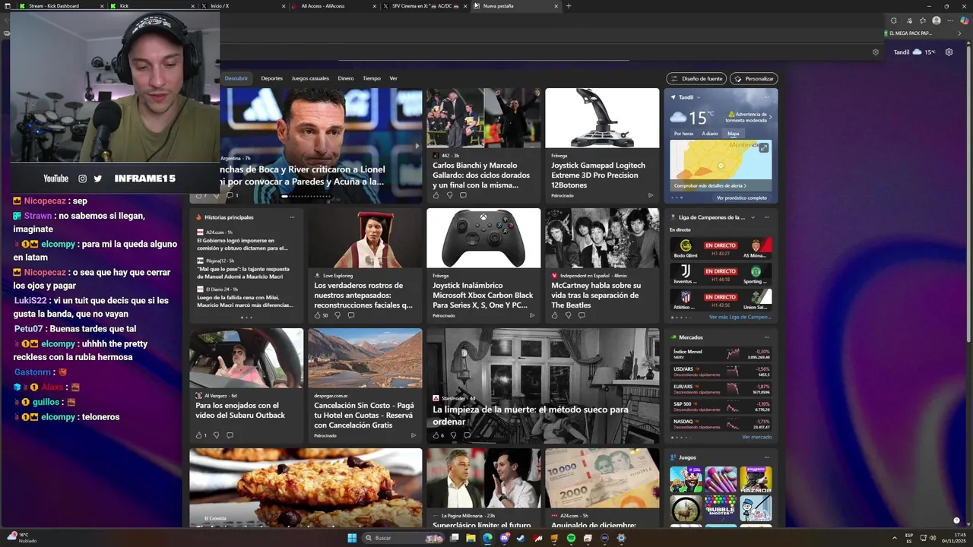Image resolution: width=973 pixels, height=547 pixels.
Task: Open the Hazmob game thumbnail
Action: [756, 479]
